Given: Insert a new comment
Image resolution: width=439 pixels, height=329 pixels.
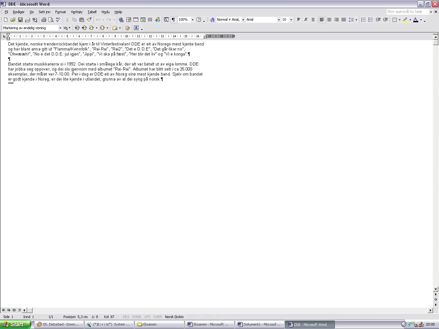Looking at the screenshot, I should coord(115,28).
